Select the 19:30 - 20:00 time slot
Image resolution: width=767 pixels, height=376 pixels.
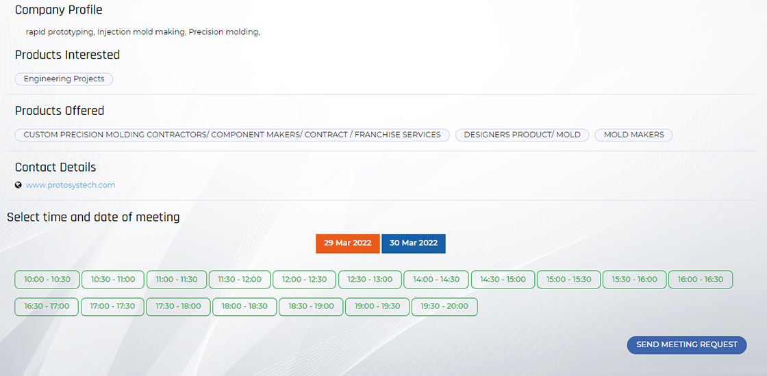click(x=444, y=307)
